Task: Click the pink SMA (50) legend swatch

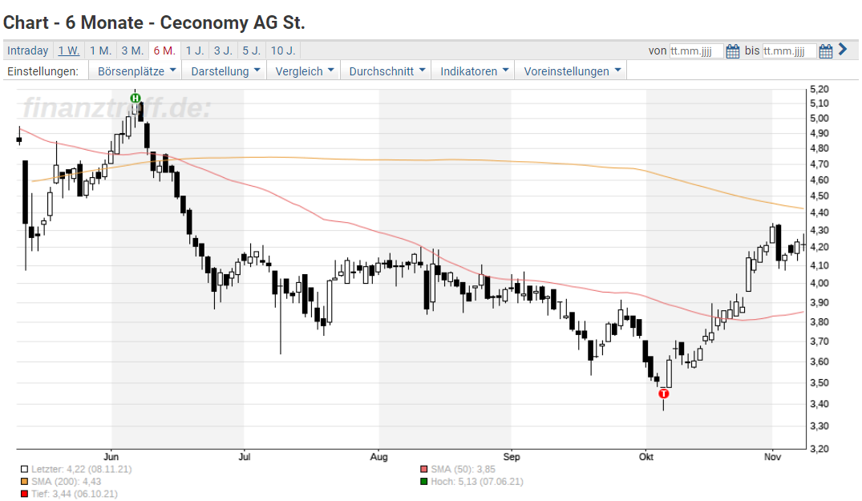Action: [x=424, y=469]
